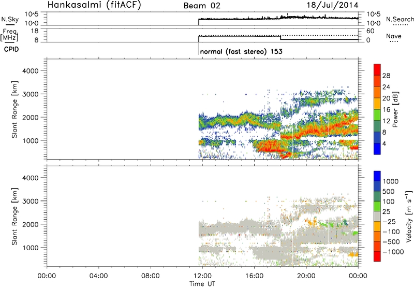Select the Beam 02 header label
Viewport: 414px width, 287px height.
202,6
